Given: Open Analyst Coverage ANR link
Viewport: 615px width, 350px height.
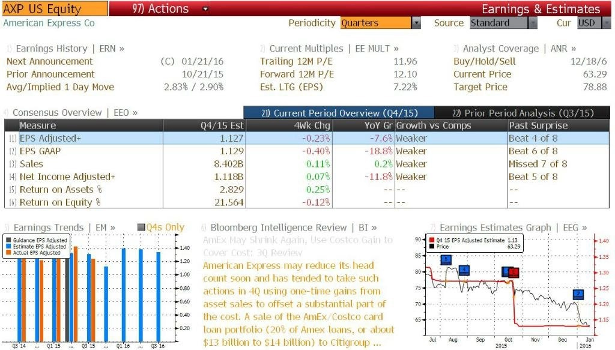Looking at the screenshot, I should [x=520, y=49].
